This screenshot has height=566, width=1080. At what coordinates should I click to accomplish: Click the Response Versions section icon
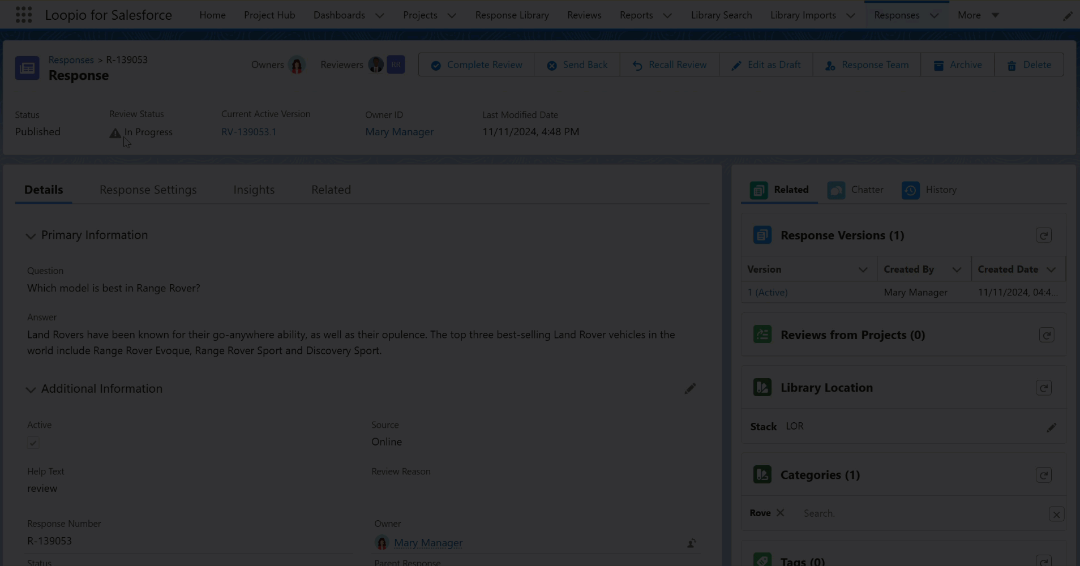click(x=762, y=235)
